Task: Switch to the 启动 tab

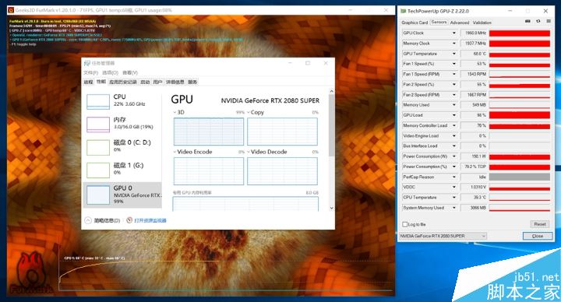Action: (145, 82)
